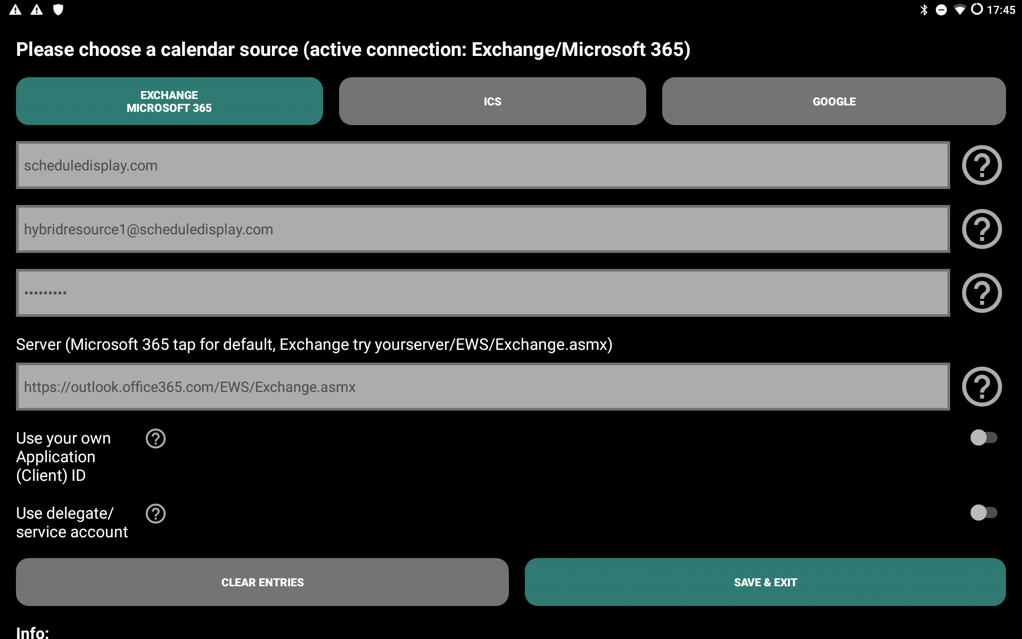Tap the Wi-Fi status icon
Screen dimensions: 1022x639
960,10
